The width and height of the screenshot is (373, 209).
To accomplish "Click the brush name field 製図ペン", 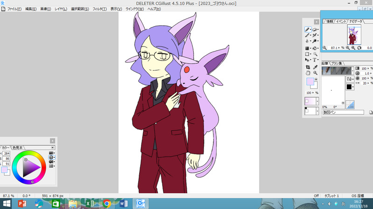I will [x=343, y=112].
